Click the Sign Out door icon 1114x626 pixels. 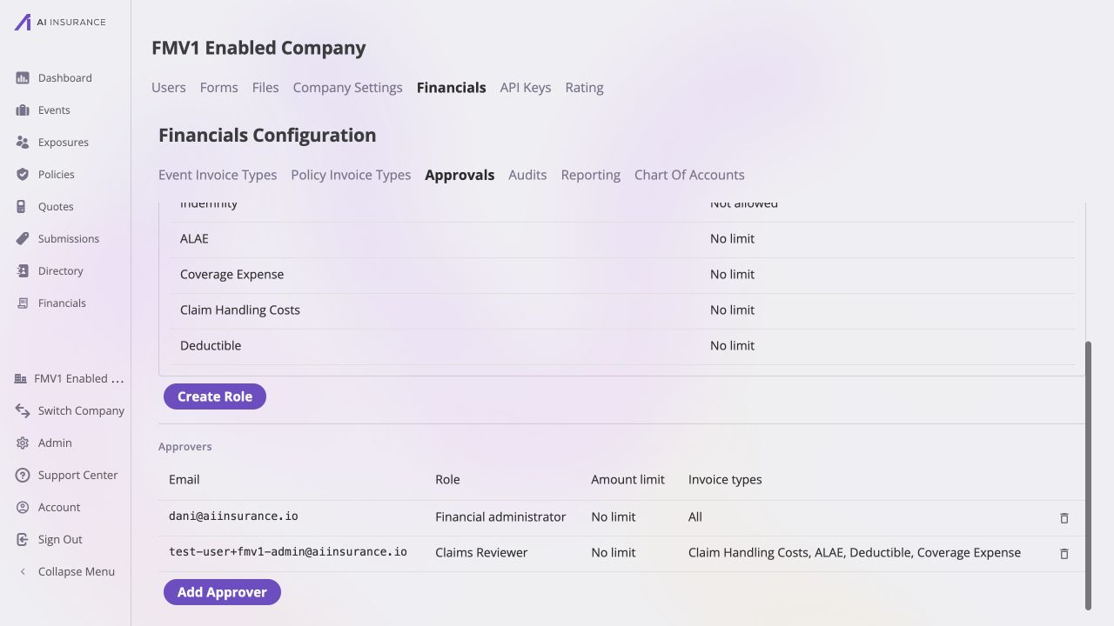[23, 540]
